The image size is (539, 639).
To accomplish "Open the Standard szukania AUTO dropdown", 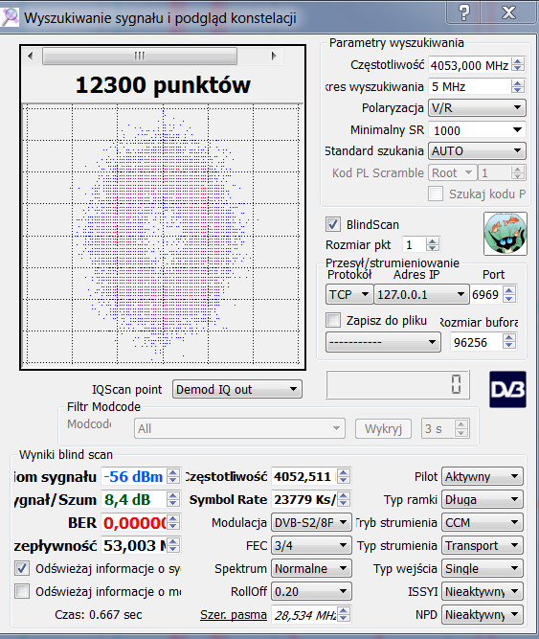I will click(x=477, y=151).
